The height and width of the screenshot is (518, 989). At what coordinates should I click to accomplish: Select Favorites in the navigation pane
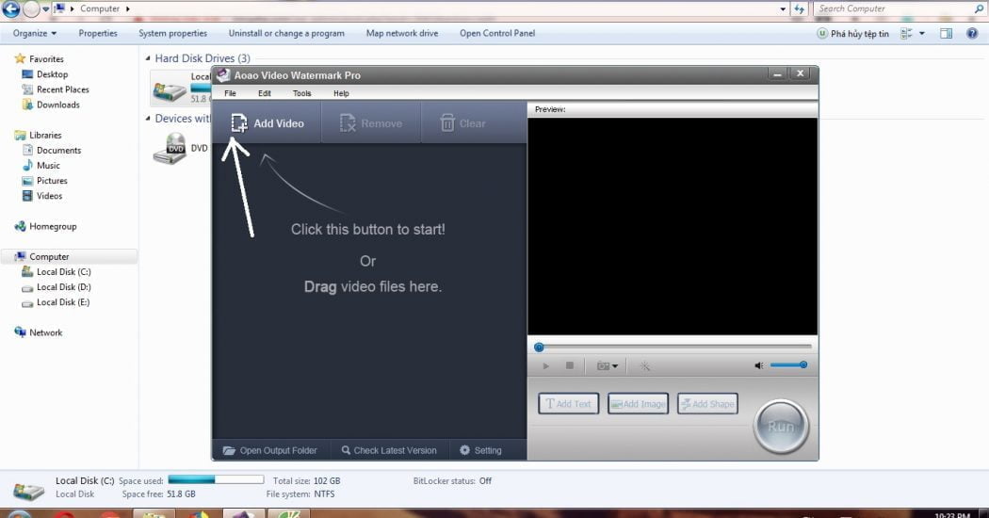[46, 58]
